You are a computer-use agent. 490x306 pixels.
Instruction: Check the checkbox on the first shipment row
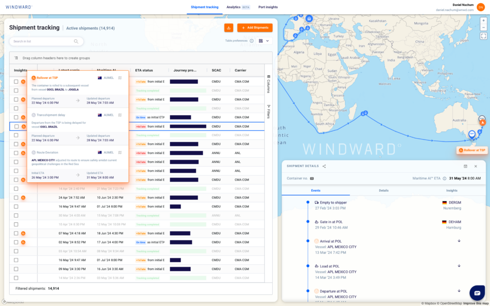point(17,81)
